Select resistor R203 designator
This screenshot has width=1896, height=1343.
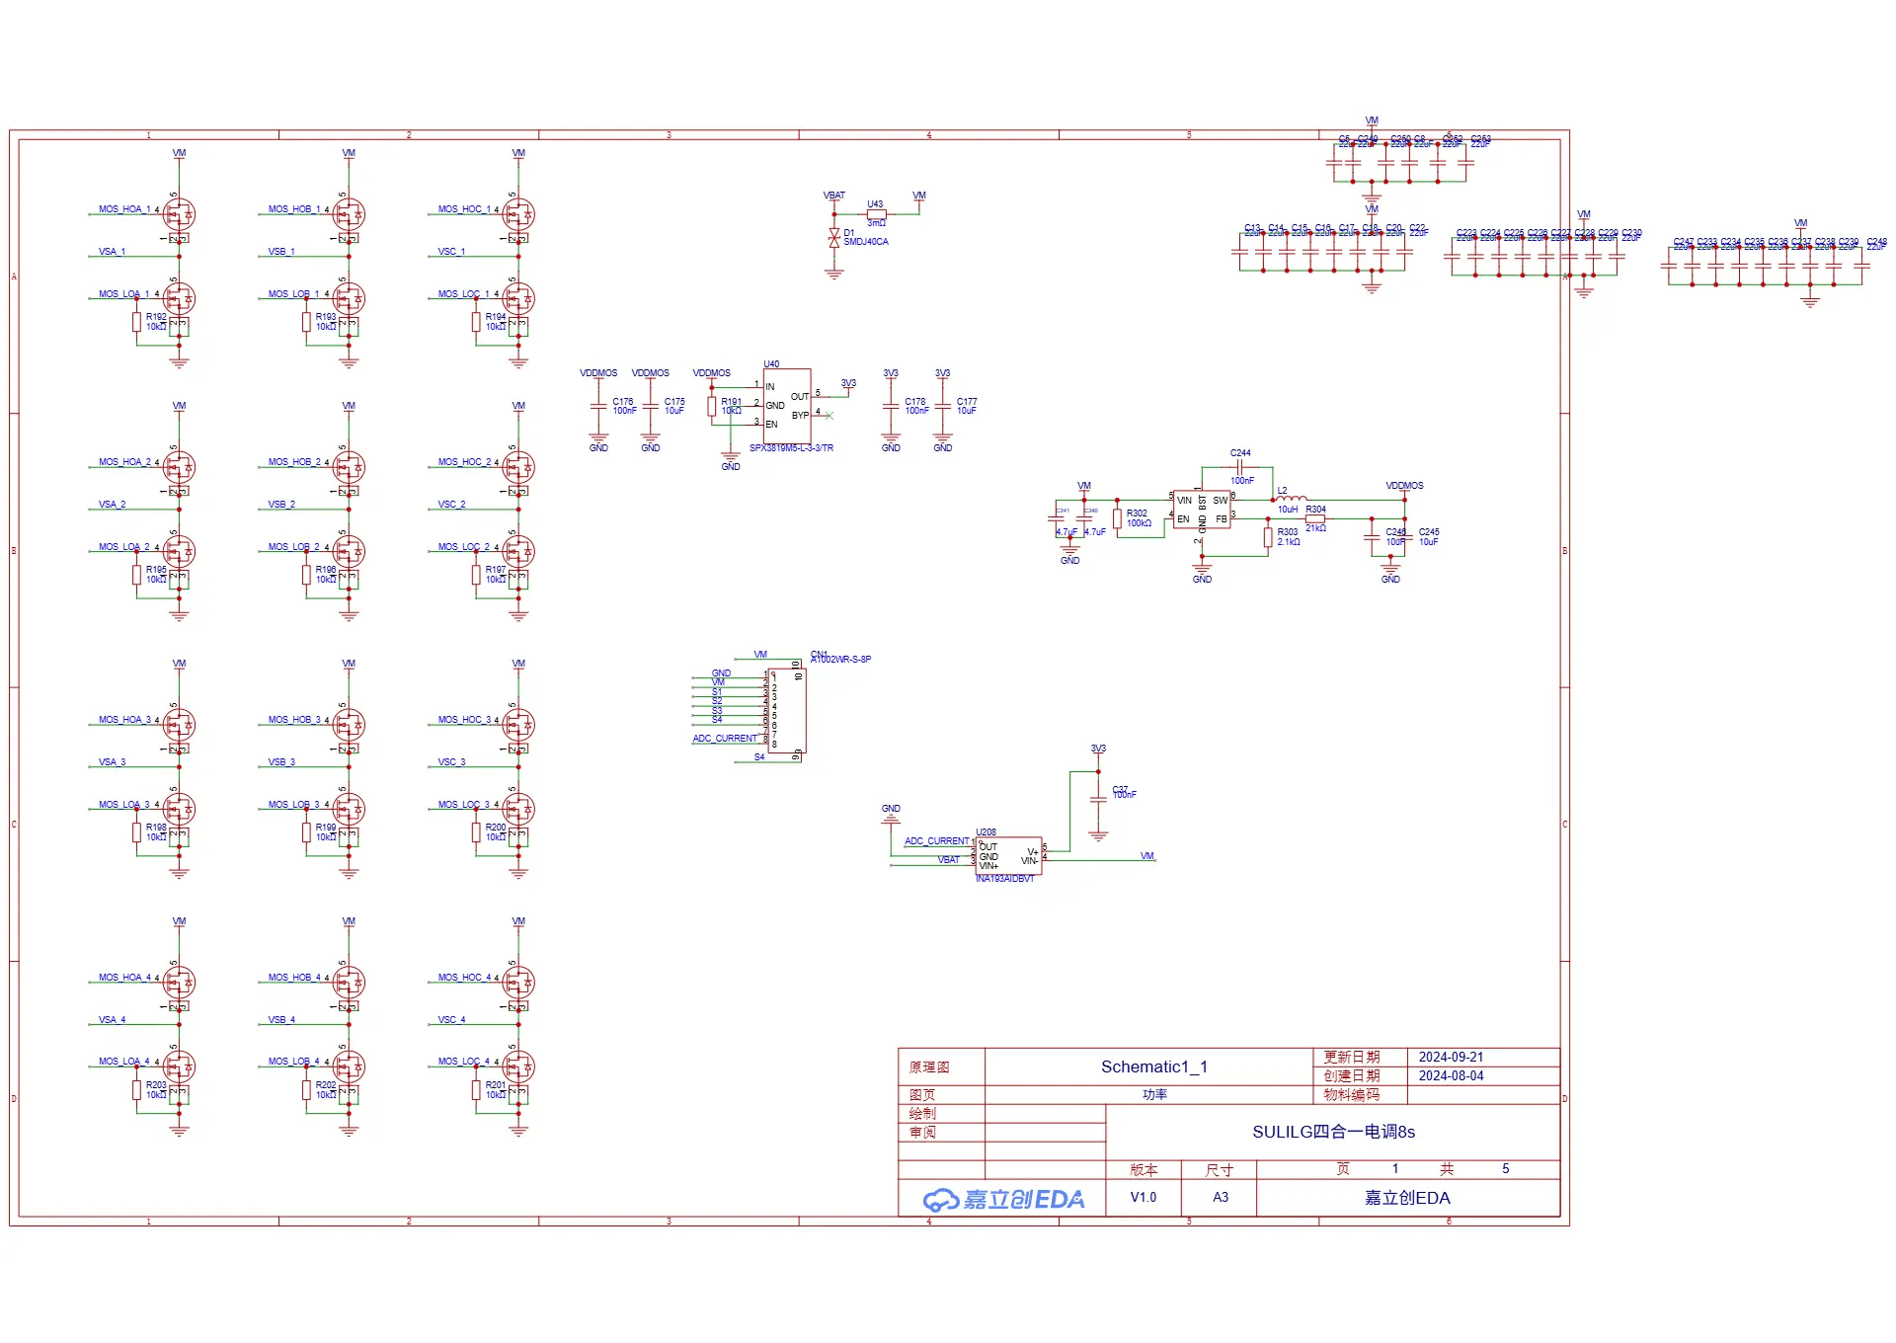point(156,1085)
